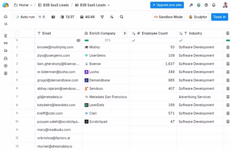Click Upgrade your plan button
Image resolution: width=231 pixels, height=150 pixels.
point(167,5)
